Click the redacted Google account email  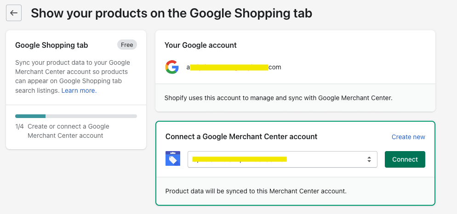coord(234,68)
